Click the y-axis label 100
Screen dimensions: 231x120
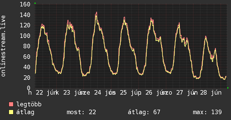25,36
